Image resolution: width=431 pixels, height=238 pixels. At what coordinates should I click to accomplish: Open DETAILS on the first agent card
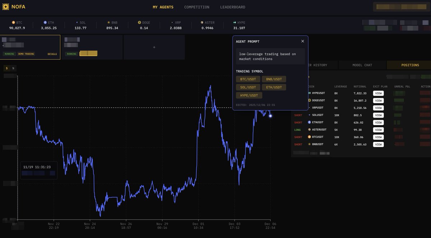click(x=52, y=54)
